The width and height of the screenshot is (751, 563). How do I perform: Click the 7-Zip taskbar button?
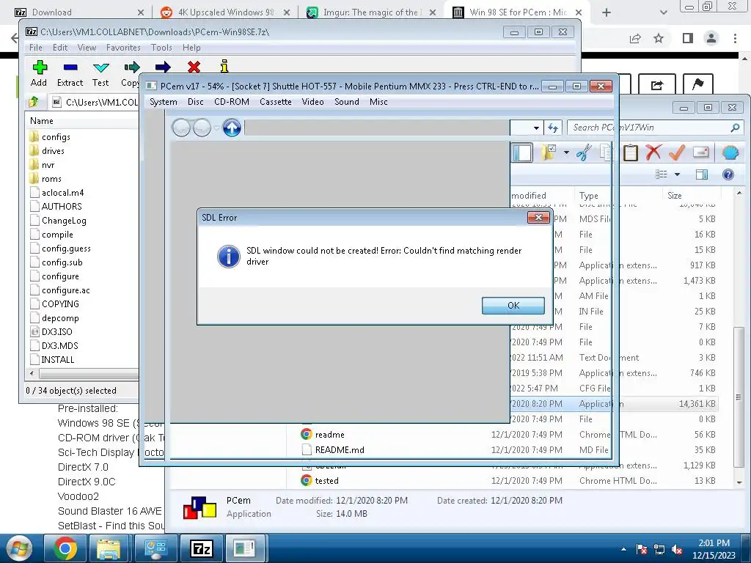(201, 548)
